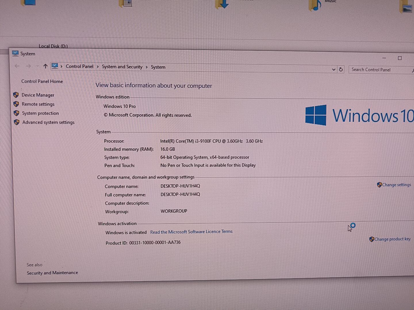This screenshot has width=414, height=310.
Task: Open Advanced system settings
Action: tap(48, 122)
